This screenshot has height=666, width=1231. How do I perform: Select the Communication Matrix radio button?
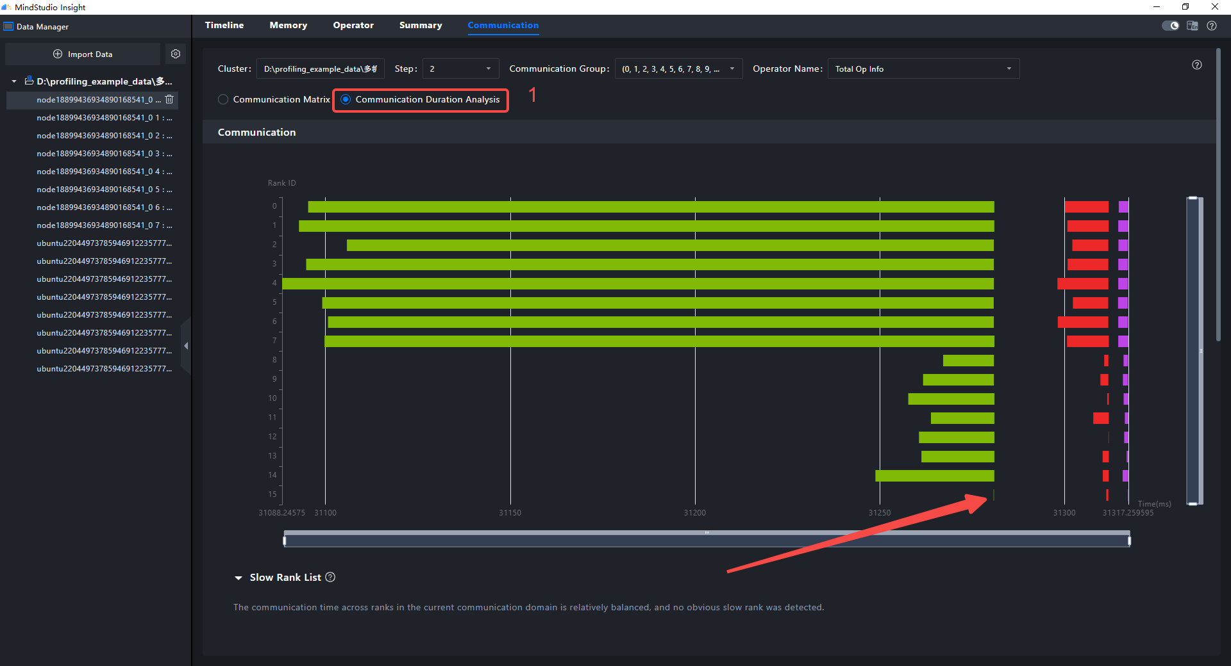point(223,99)
